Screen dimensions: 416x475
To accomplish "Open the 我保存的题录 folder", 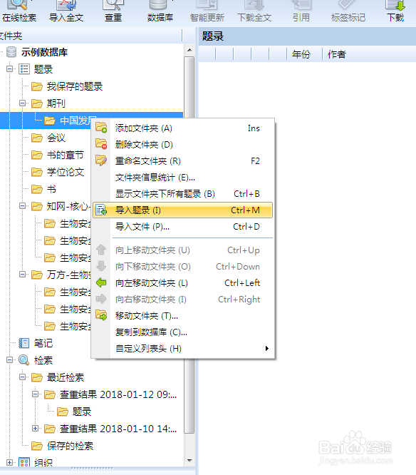I will [74, 86].
